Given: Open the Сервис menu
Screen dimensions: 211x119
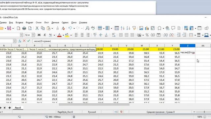Looking at the screenshot, I should click(x=65, y=22).
